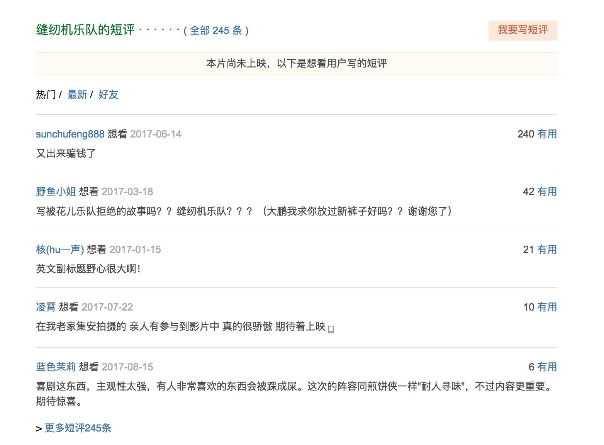The height and width of the screenshot is (445, 604).
Task: Open the 全部 245 条 link
Action: [x=216, y=31]
